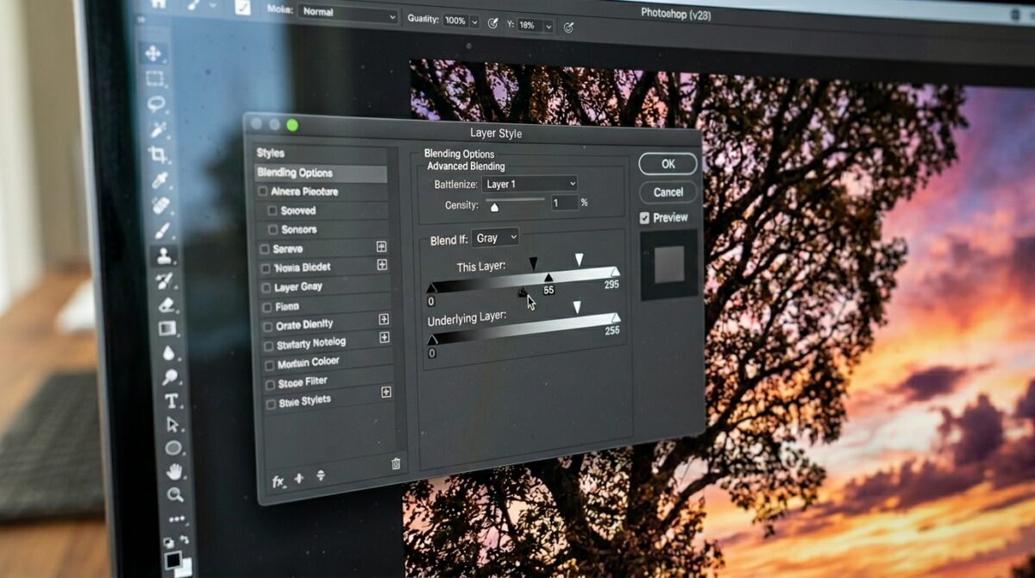Open the Blend If Gray dropdown
Screen dimensions: 1035x578
495,237
